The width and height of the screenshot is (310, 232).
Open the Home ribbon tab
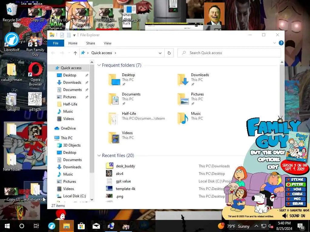tap(73, 43)
